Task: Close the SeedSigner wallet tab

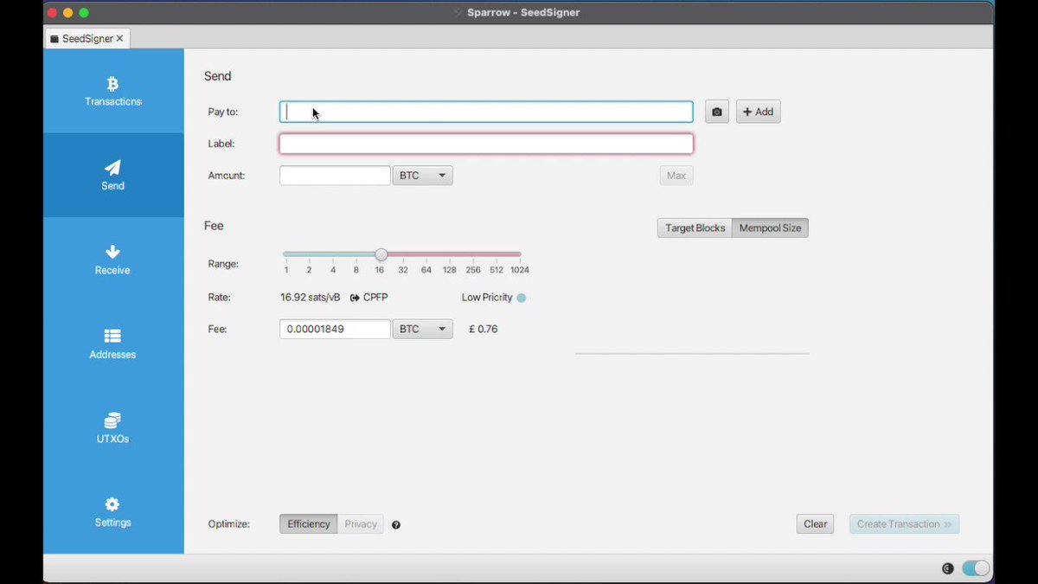Action: (x=119, y=39)
